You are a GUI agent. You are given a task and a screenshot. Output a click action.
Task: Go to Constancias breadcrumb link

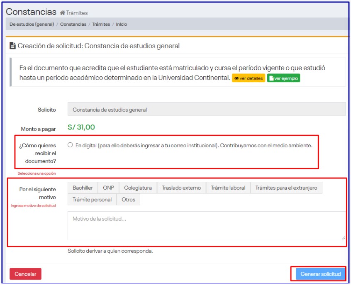(73, 24)
